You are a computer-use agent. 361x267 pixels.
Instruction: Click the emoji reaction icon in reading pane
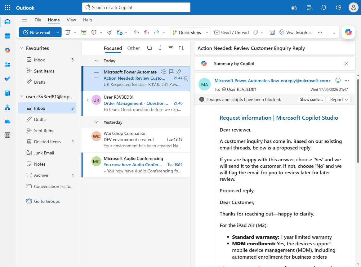[338, 80]
